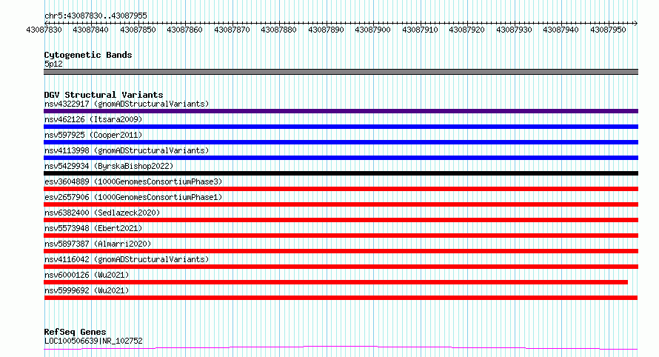Click the nsv4322917 gnomADStructuralVariants label

coord(127,104)
